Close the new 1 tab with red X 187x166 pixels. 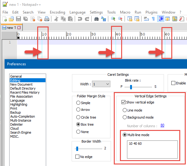coord(19,28)
